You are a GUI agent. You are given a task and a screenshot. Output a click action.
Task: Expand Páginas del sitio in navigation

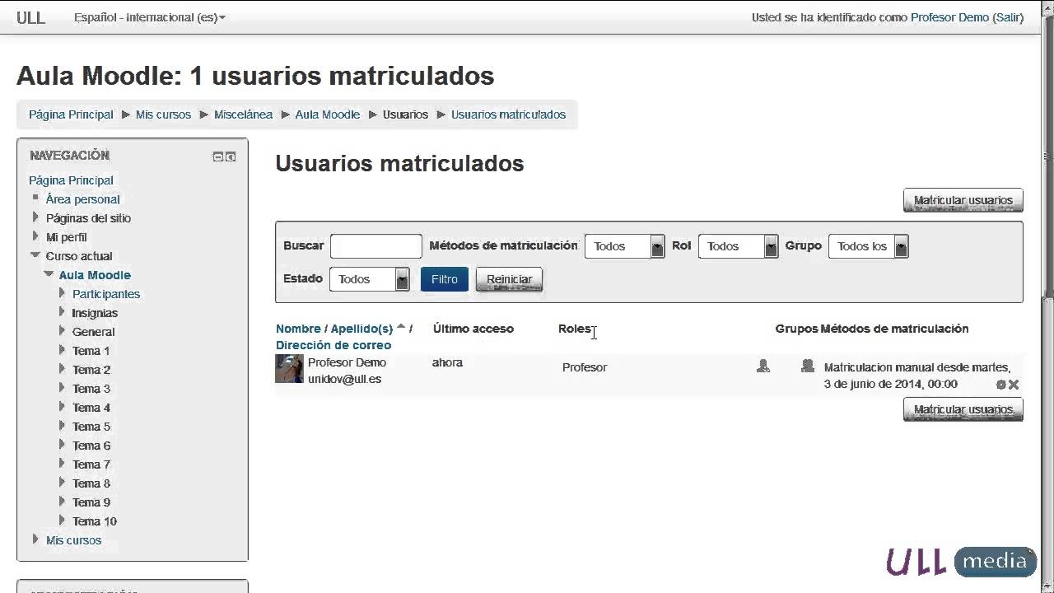[x=35, y=217]
